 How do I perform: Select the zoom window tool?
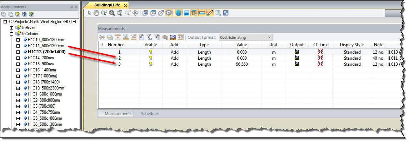(x=119, y=13)
